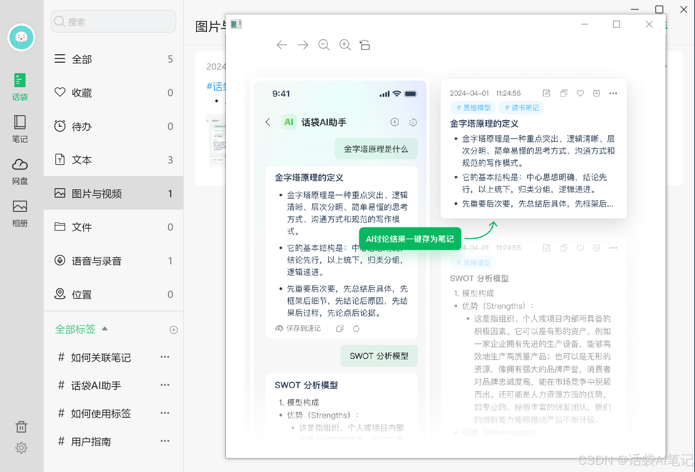Click the user avatar profile picture

click(x=21, y=37)
